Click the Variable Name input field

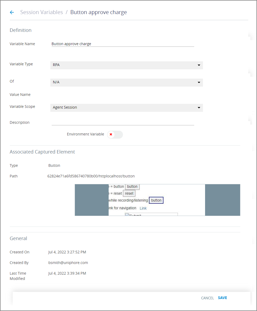(123, 44)
